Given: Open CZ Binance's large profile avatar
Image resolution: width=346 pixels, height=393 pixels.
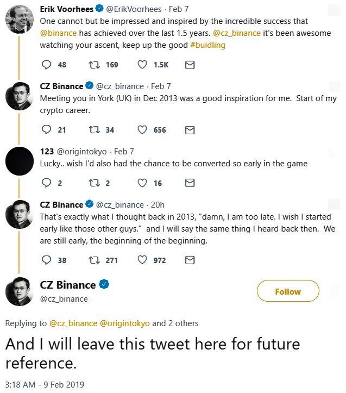Looking at the screenshot, I should pyautogui.click(x=20, y=292).
